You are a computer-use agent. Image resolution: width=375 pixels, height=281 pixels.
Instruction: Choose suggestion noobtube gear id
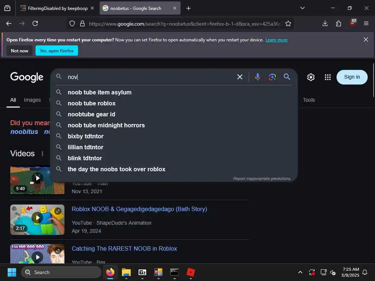click(x=174, y=114)
